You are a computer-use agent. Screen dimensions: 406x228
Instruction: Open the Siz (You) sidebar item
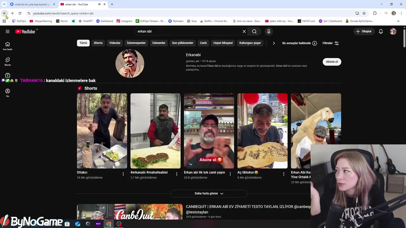[x=8, y=93]
